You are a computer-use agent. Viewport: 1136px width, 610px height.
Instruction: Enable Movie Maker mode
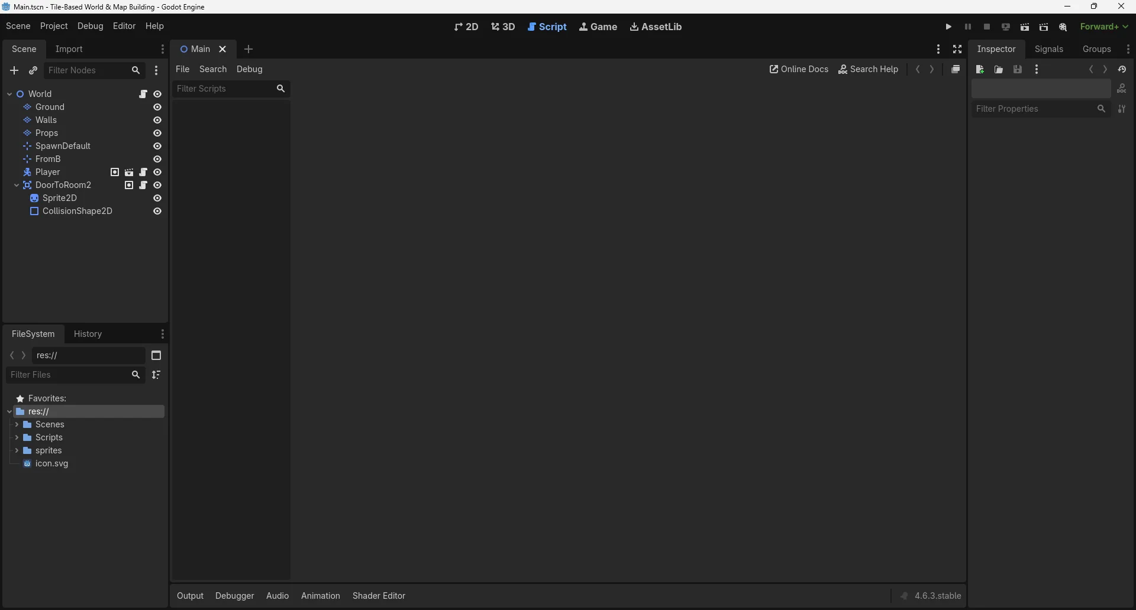pyautogui.click(x=1063, y=27)
